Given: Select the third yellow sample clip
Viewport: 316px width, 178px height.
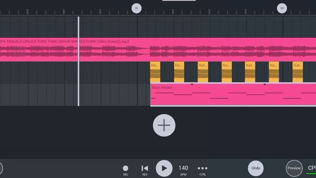Looking at the screenshot, I should point(203,72).
